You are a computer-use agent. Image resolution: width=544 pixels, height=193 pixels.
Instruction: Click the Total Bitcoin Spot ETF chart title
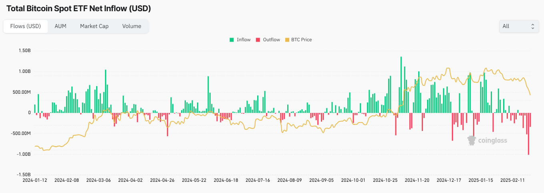click(x=79, y=8)
